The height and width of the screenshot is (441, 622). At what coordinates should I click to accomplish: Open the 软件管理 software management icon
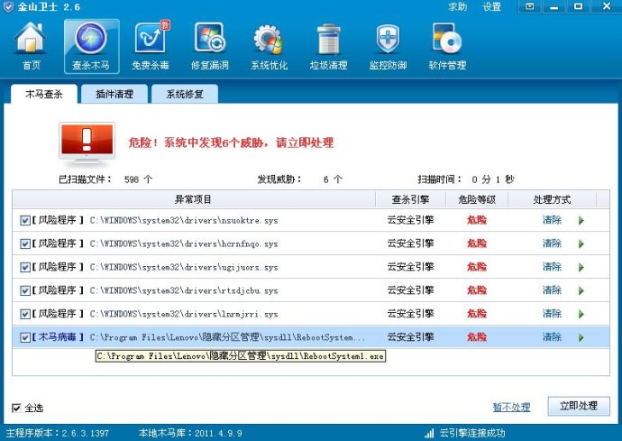[x=447, y=39]
